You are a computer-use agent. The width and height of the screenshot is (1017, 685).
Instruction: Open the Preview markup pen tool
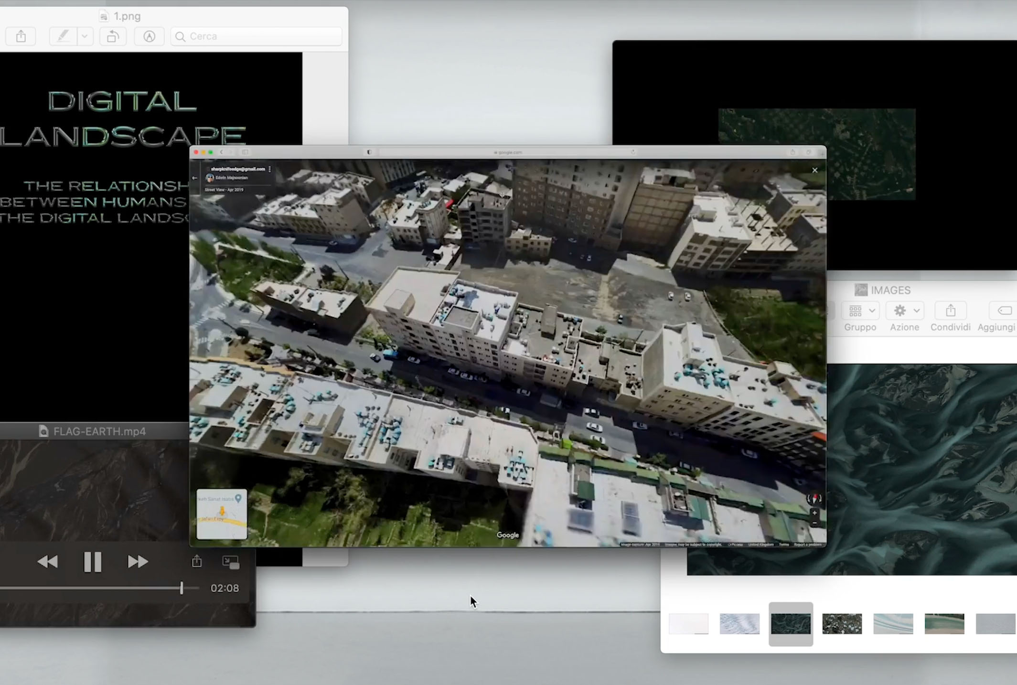[x=63, y=36]
